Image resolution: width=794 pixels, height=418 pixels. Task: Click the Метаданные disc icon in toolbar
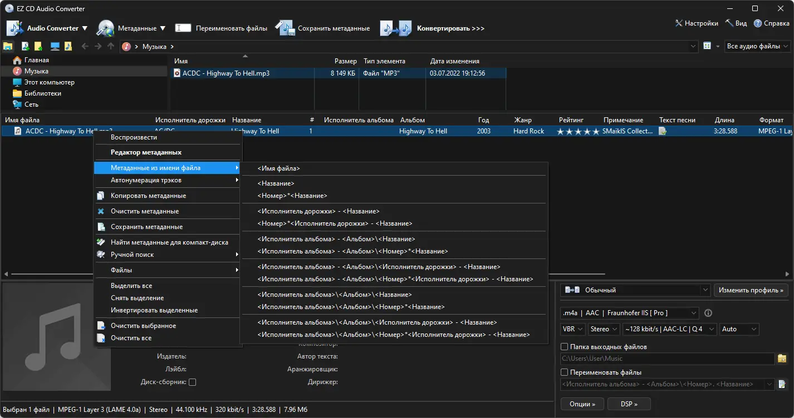tap(105, 28)
